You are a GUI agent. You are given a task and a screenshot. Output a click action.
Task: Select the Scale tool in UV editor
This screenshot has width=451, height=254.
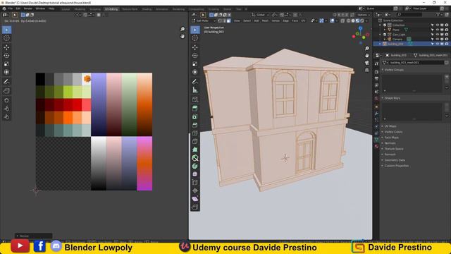click(x=6, y=64)
